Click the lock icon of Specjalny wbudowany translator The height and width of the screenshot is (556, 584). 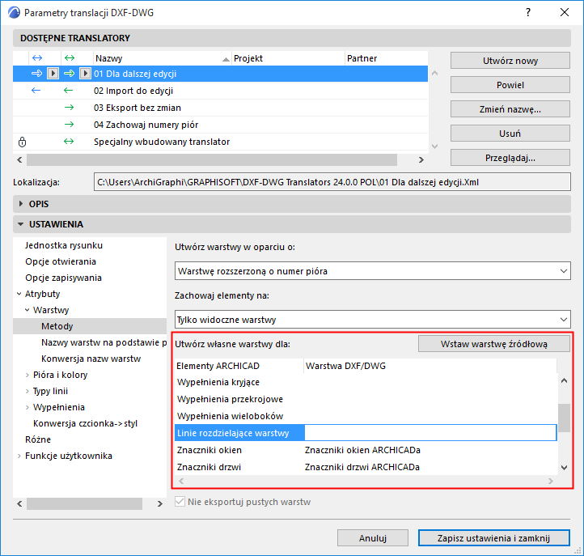(x=23, y=142)
